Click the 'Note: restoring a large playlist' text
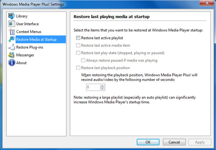Viewport: 216px width, 150px height. tap(135, 100)
